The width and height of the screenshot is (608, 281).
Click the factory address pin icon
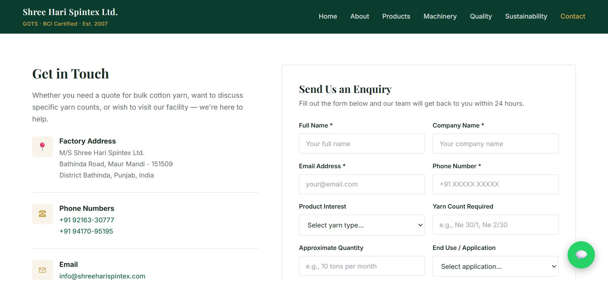click(42, 147)
